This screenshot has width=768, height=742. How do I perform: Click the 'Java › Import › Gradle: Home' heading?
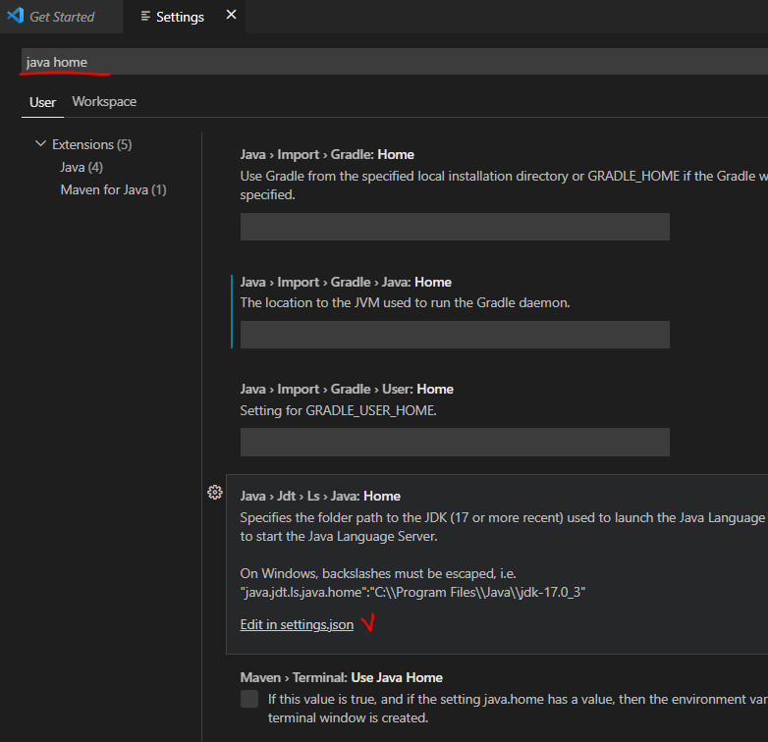327,155
